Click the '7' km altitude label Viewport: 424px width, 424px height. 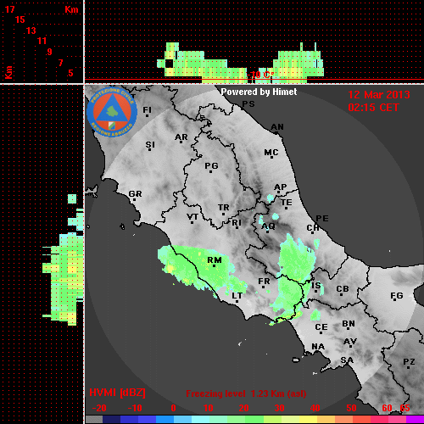60,63
